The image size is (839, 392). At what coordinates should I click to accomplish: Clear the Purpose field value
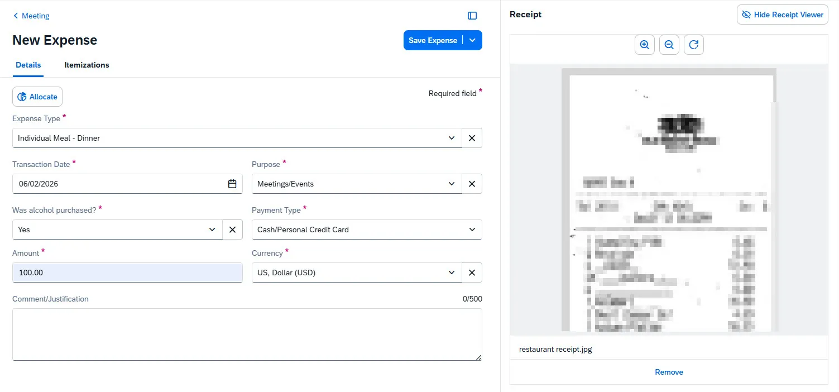tap(472, 184)
